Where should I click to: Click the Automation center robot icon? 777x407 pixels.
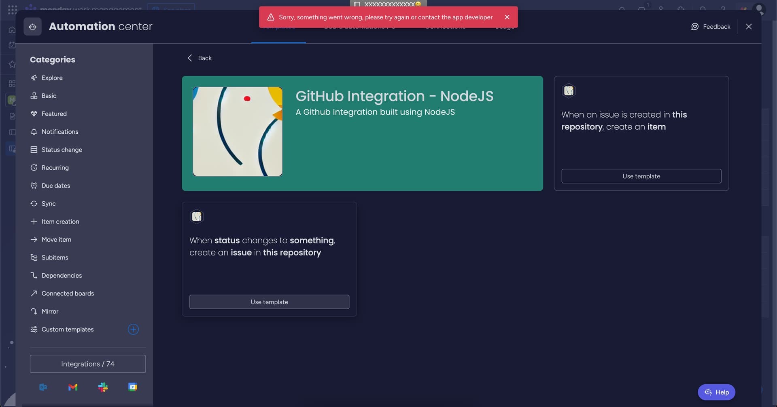pyautogui.click(x=32, y=27)
